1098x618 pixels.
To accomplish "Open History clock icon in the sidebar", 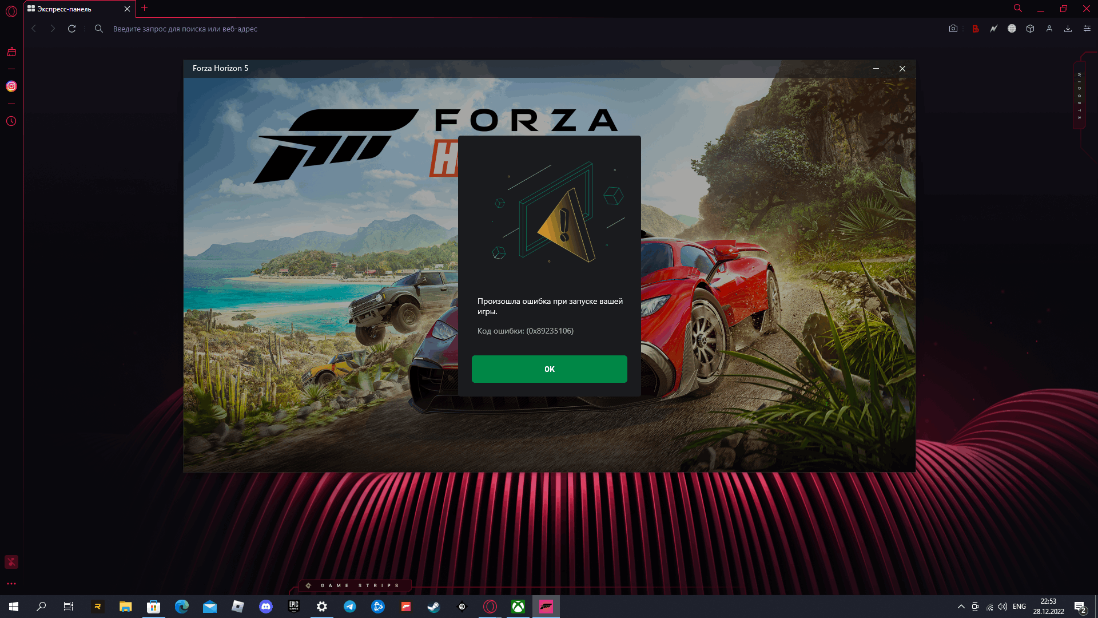I will click(x=11, y=121).
